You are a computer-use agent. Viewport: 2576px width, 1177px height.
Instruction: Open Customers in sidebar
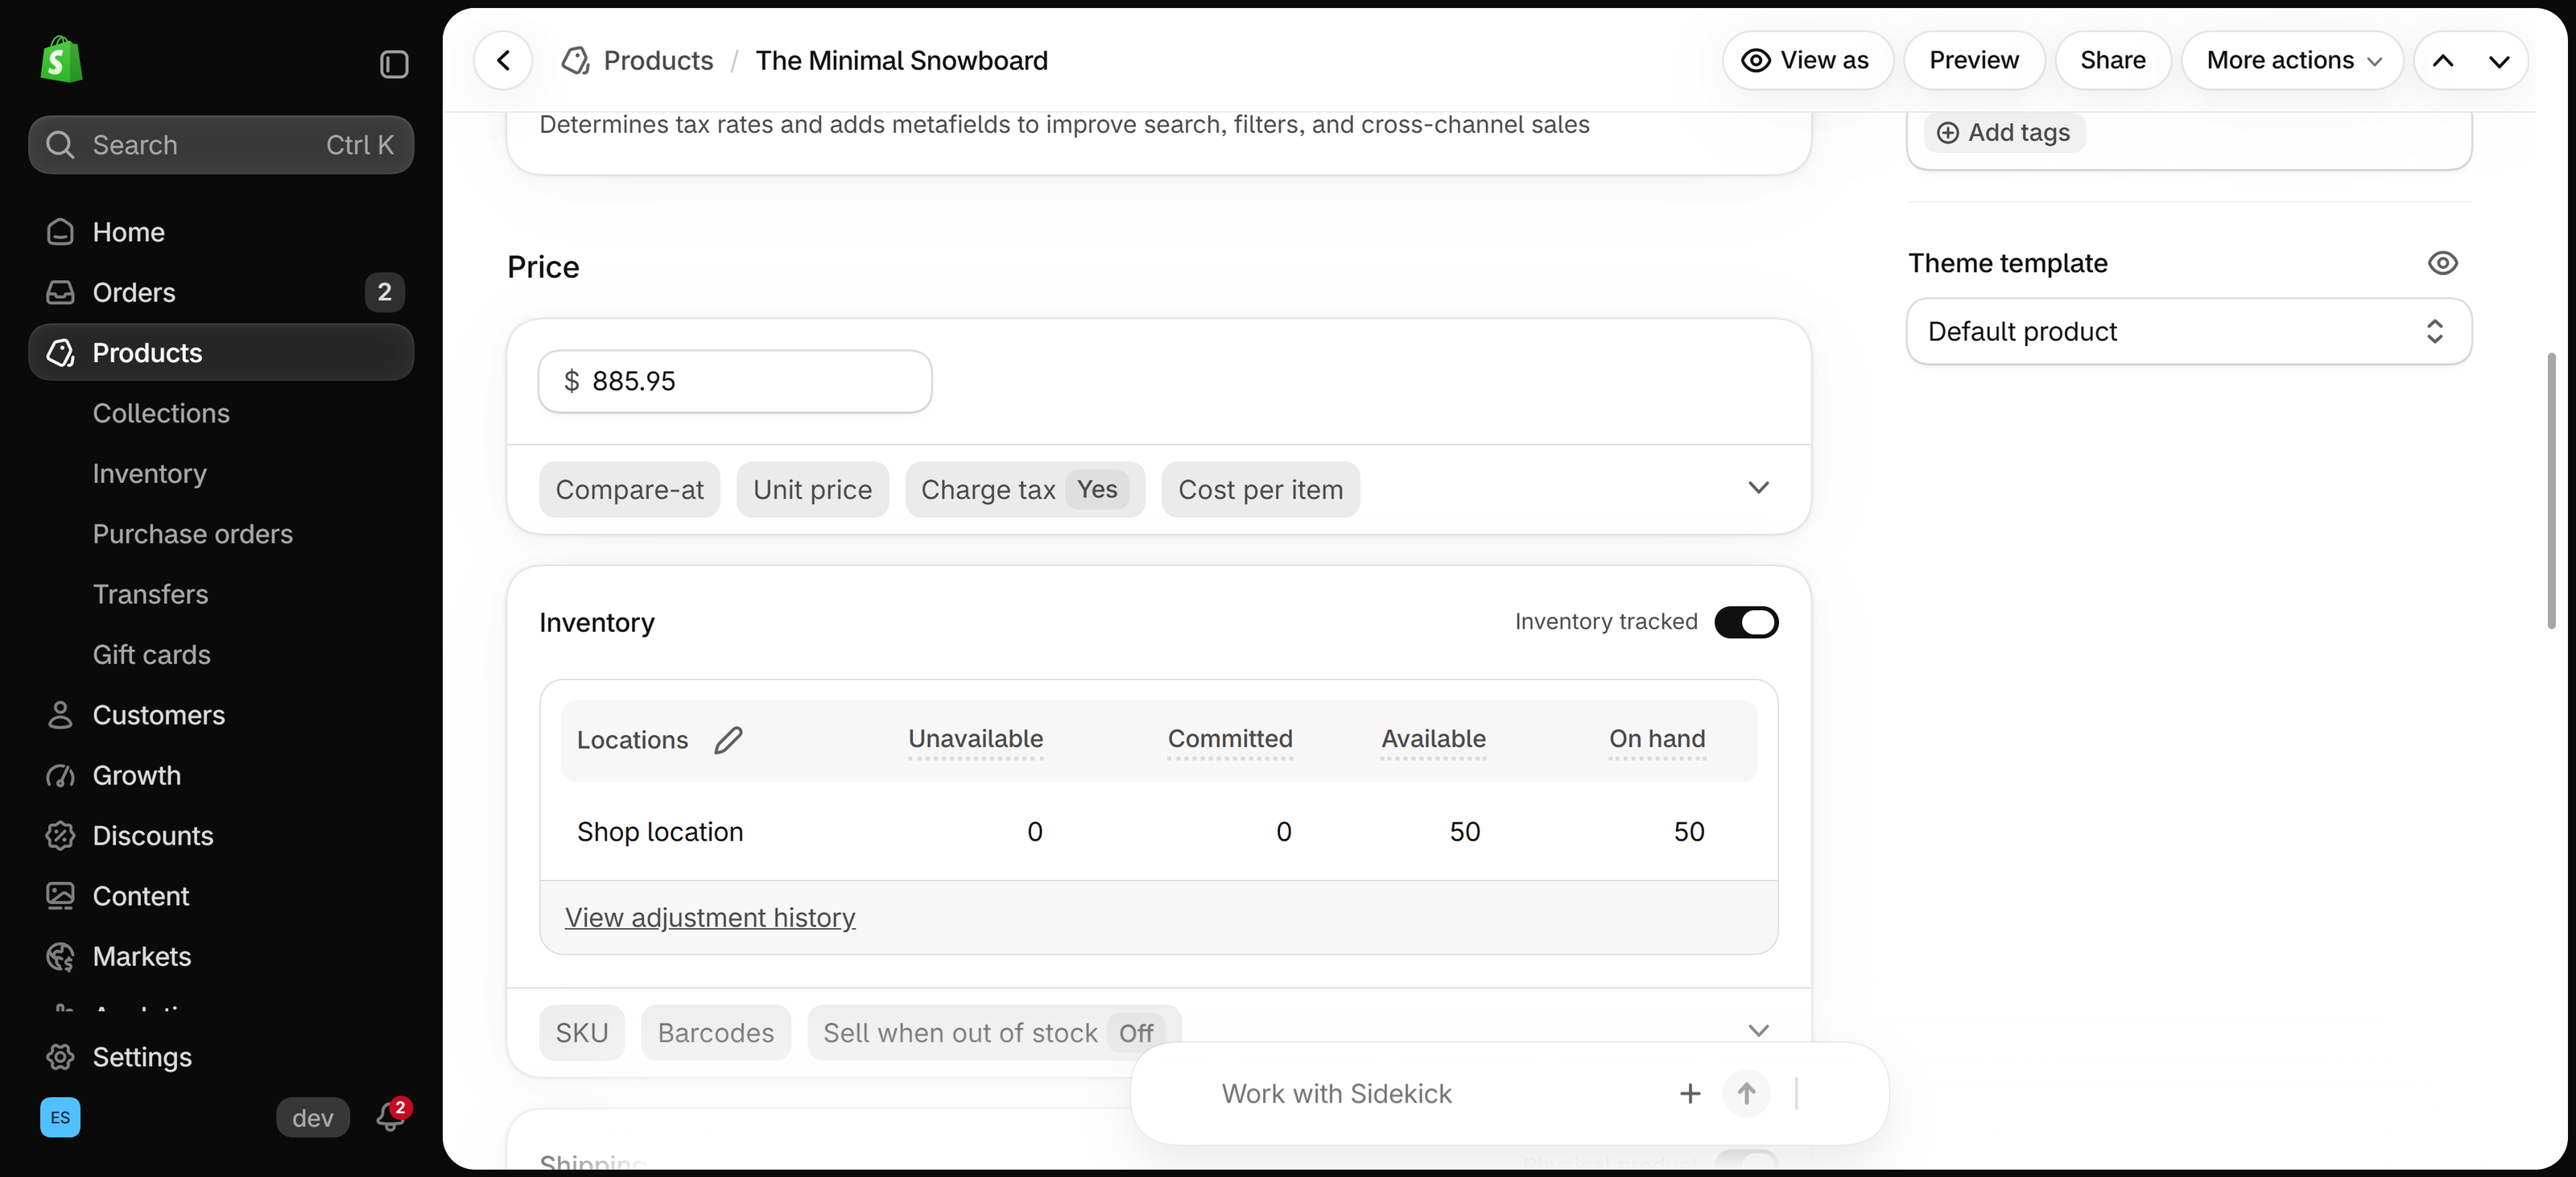click(221, 715)
